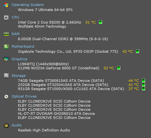This screenshot has width=151, height=138.
Task: Click the Storage hard drive icon
Action: [x=6, y=76]
